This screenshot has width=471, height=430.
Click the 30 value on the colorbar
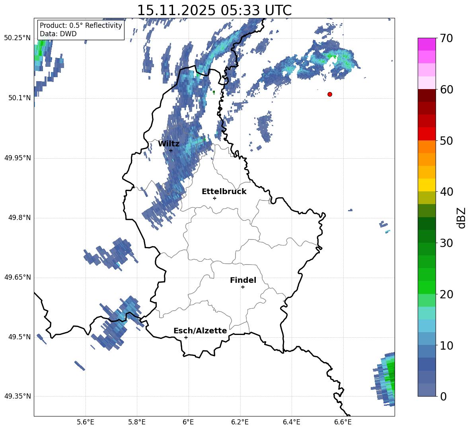pos(447,243)
